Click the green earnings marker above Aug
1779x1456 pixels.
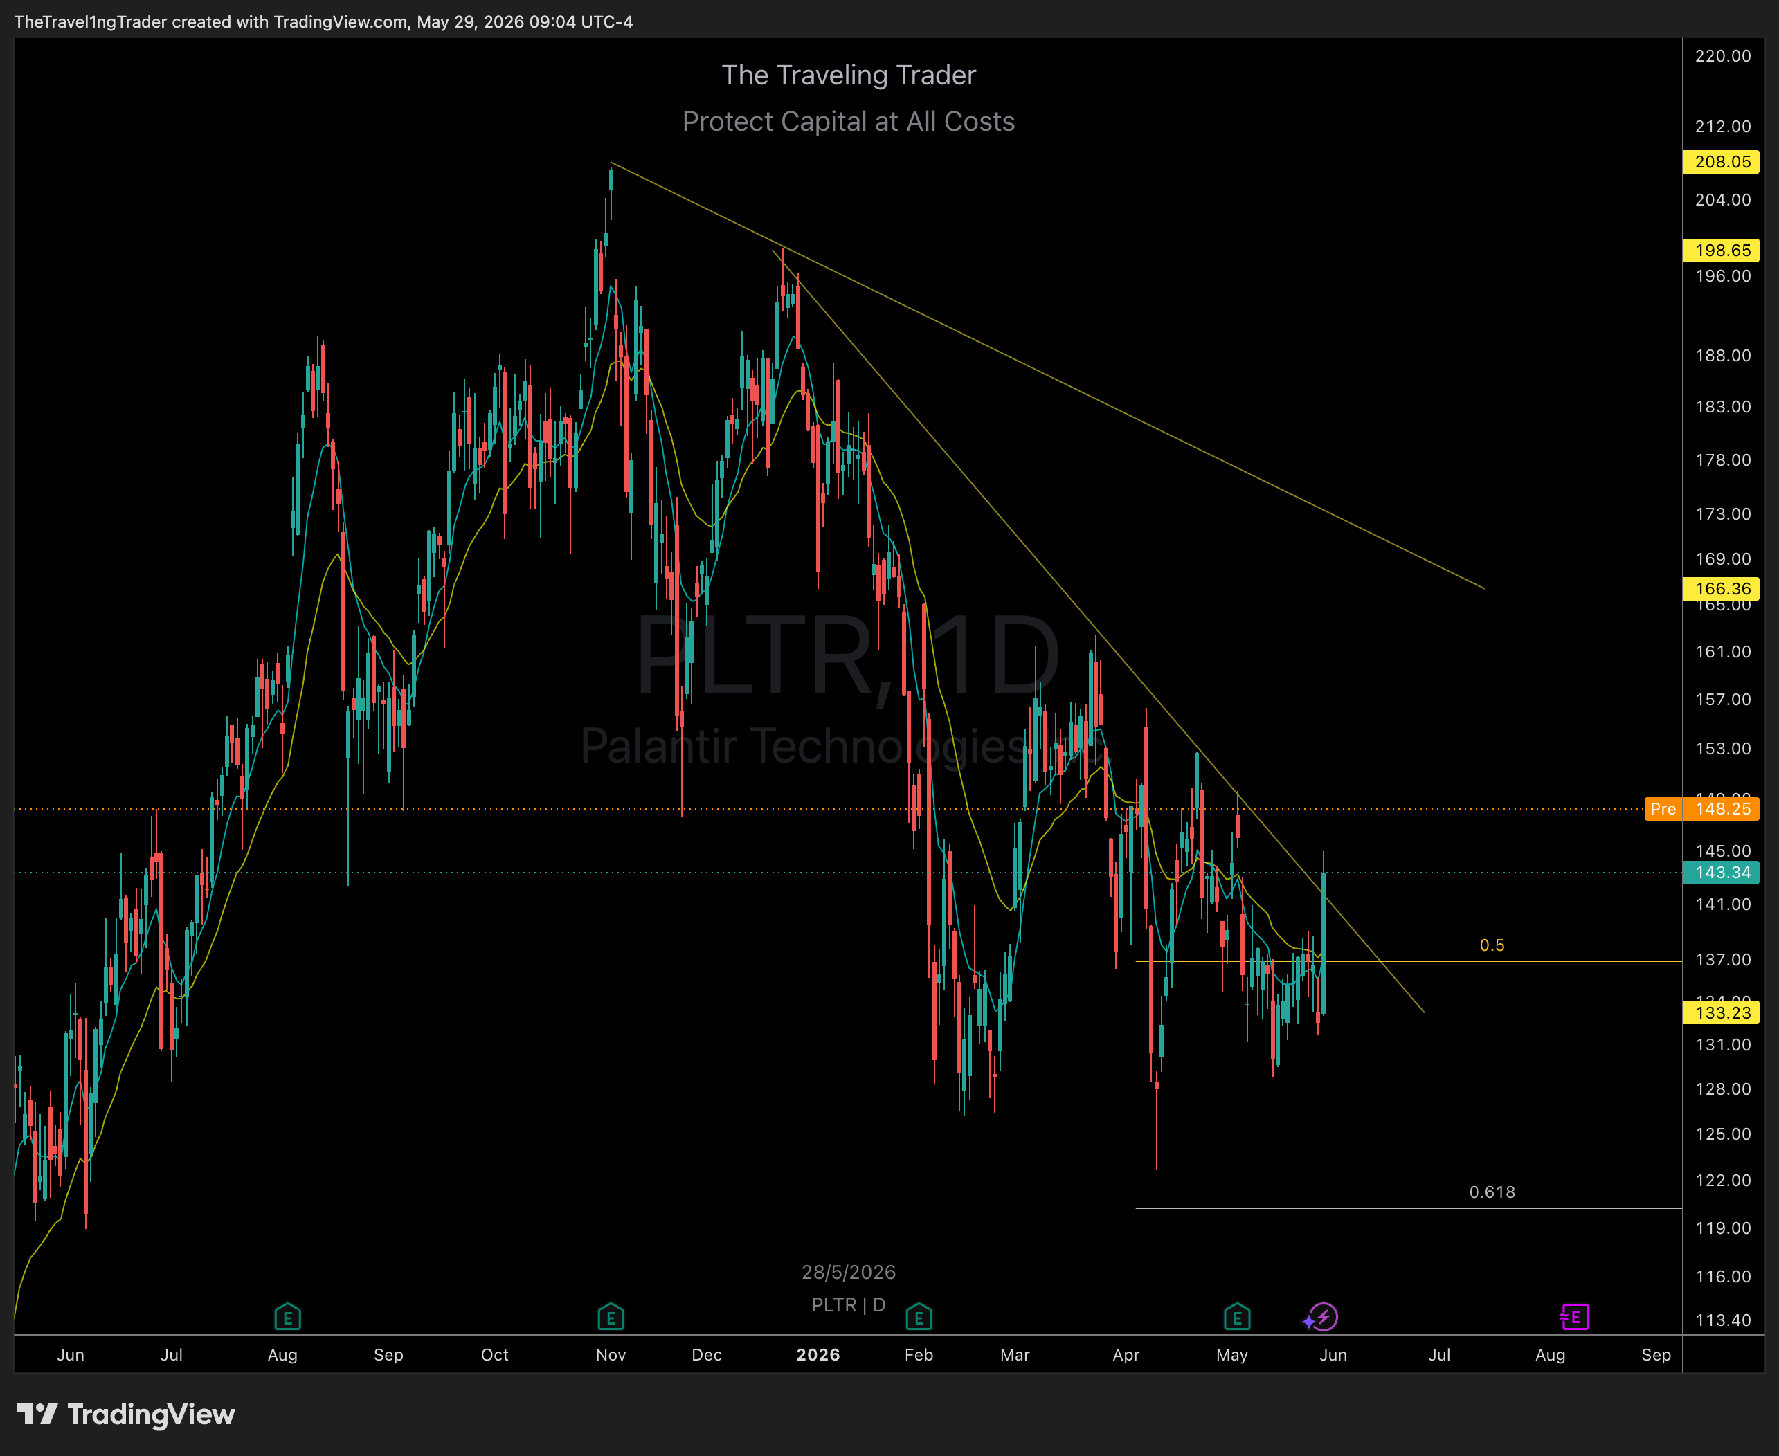coord(288,1318)
